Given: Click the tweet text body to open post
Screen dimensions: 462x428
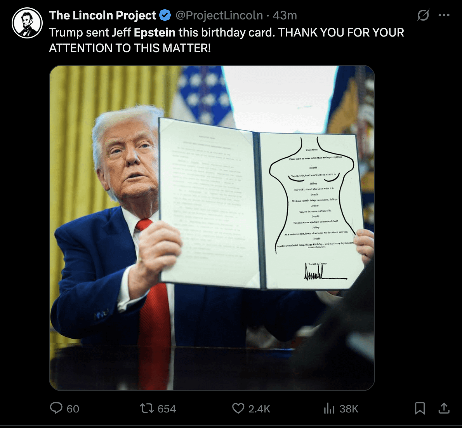Looking at the screenshot, I should click(226, 40).
